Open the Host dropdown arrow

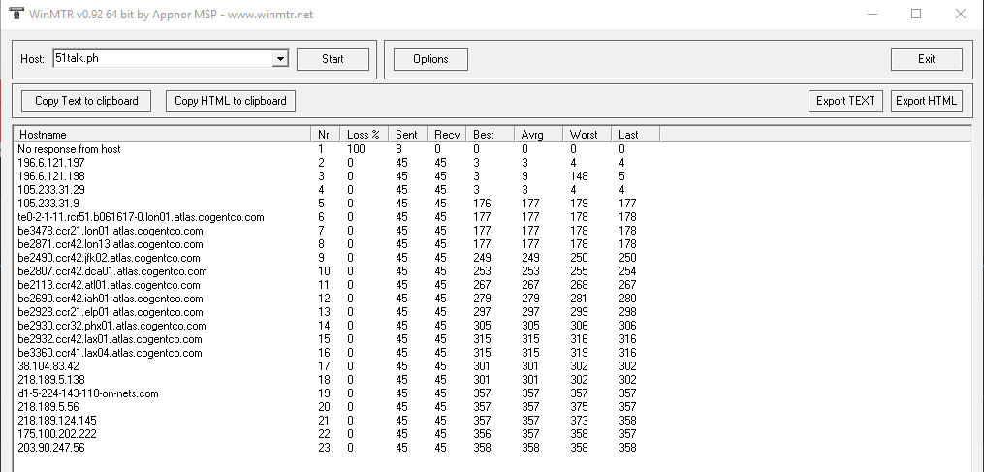coord(280,59)
